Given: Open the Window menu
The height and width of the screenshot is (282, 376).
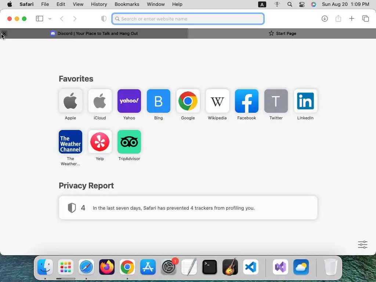Looking at the screenshot, I should (156, 4).
